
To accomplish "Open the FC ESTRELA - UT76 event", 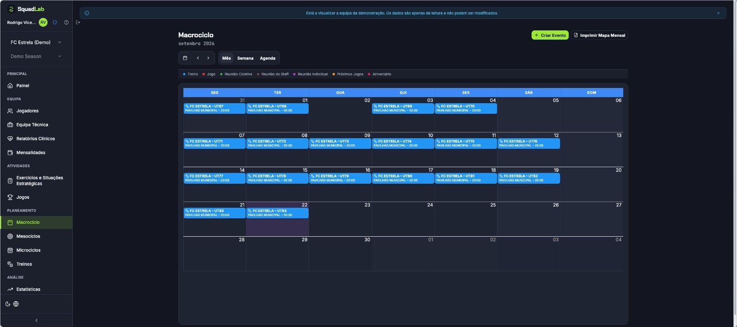I will 529,143.
